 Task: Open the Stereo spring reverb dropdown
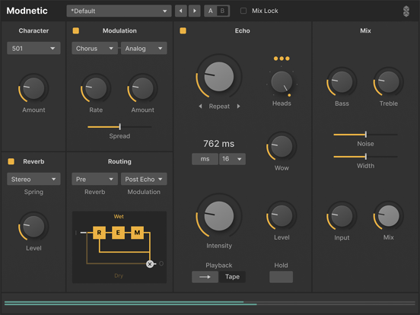33,179
